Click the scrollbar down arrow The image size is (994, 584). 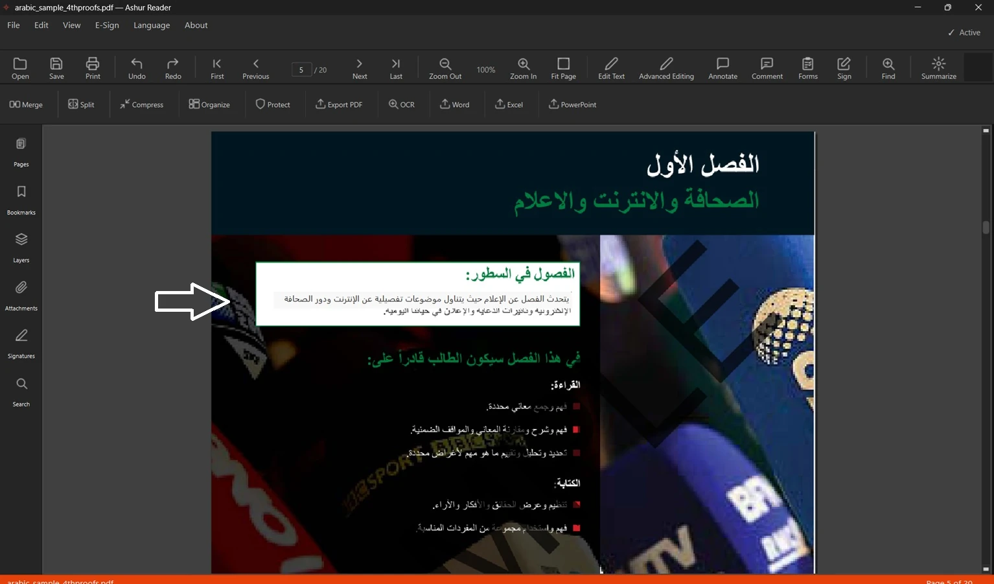(x=986, y=569)
